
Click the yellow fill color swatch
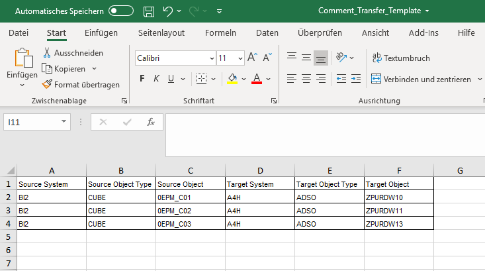[x=232, y=79]
